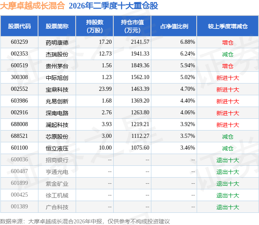Click the 大摩卓越成长混合 fund title

click(32, 6)
